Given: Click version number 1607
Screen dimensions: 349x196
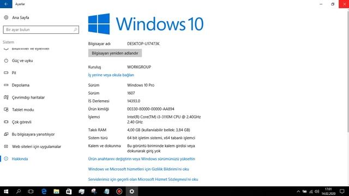Looking at the screenshot, I should pyautogui.click(x=131, y=93).
